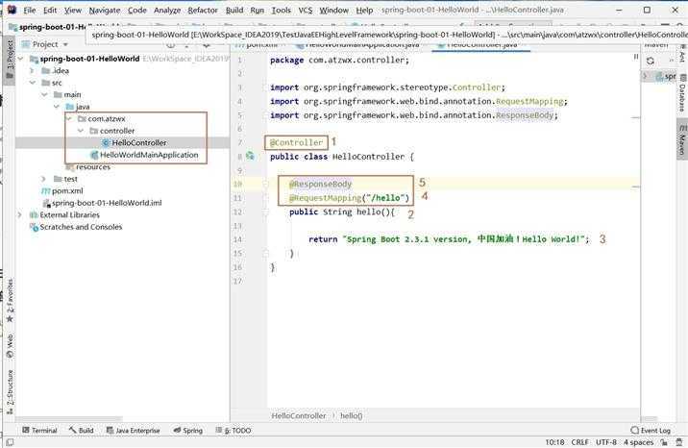Viewport: 688px width, 448px height.
Task: Click the project tree horizontal scrollbar
Action: (69, 419)
